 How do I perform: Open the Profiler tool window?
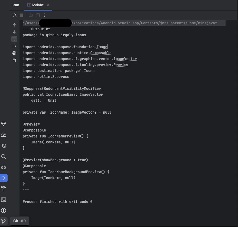pyautogui.click(x=4, y=135)
